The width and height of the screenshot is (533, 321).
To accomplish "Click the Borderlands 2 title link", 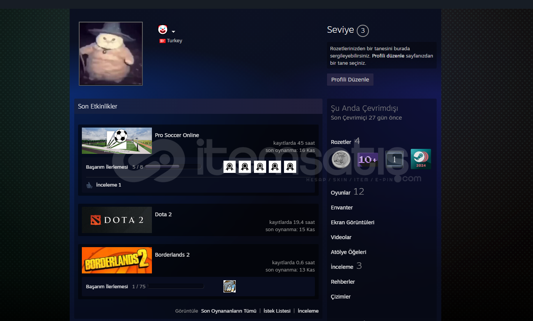I will [172, 255].
